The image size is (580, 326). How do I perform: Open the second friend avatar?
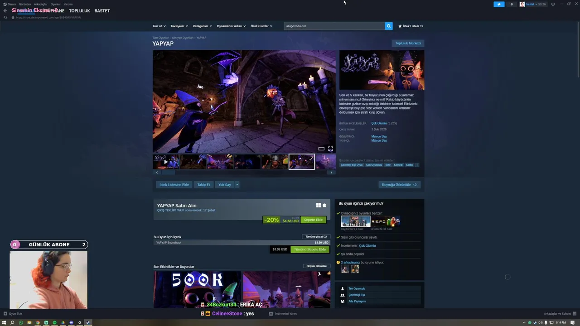point(355,269)
